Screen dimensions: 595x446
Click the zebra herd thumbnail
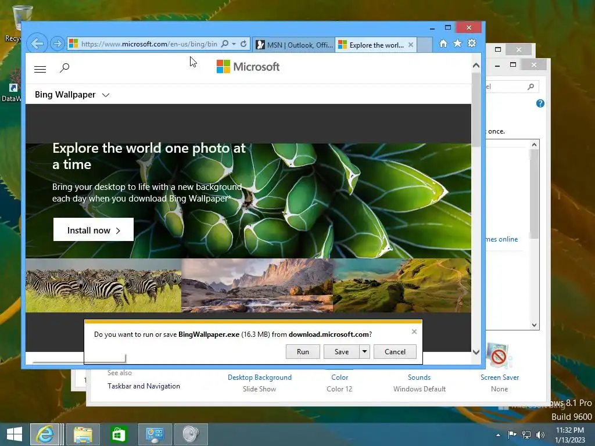[103, 285]
